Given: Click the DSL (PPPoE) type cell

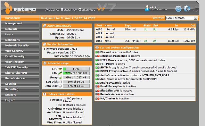Looking at the screenshot, I should [x=133, y=41].
